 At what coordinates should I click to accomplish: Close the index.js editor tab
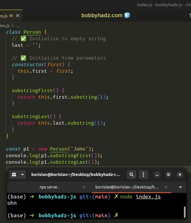pos(18,15)
